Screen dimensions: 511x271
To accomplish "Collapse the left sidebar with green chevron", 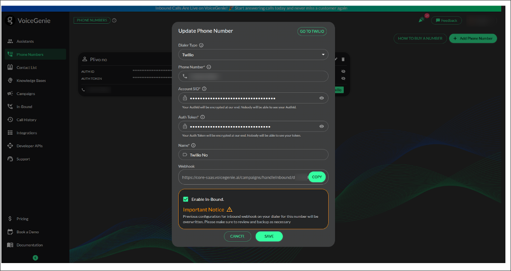I will pyautogui.click(x=35, y=257).
